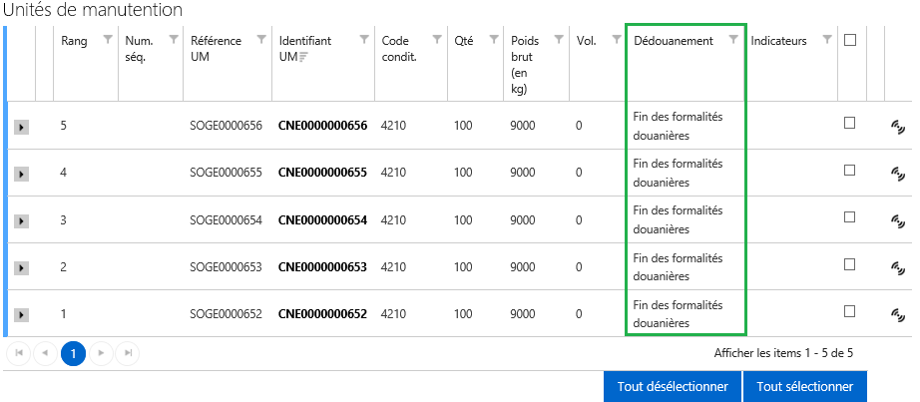Select reference SOGE0000656 cell
This screenshot has width=920, height=402.
(226, 126)
